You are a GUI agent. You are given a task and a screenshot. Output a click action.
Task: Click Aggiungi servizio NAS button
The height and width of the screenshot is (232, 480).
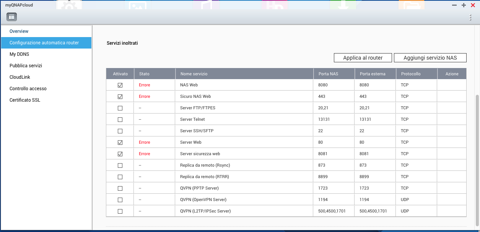430,58
